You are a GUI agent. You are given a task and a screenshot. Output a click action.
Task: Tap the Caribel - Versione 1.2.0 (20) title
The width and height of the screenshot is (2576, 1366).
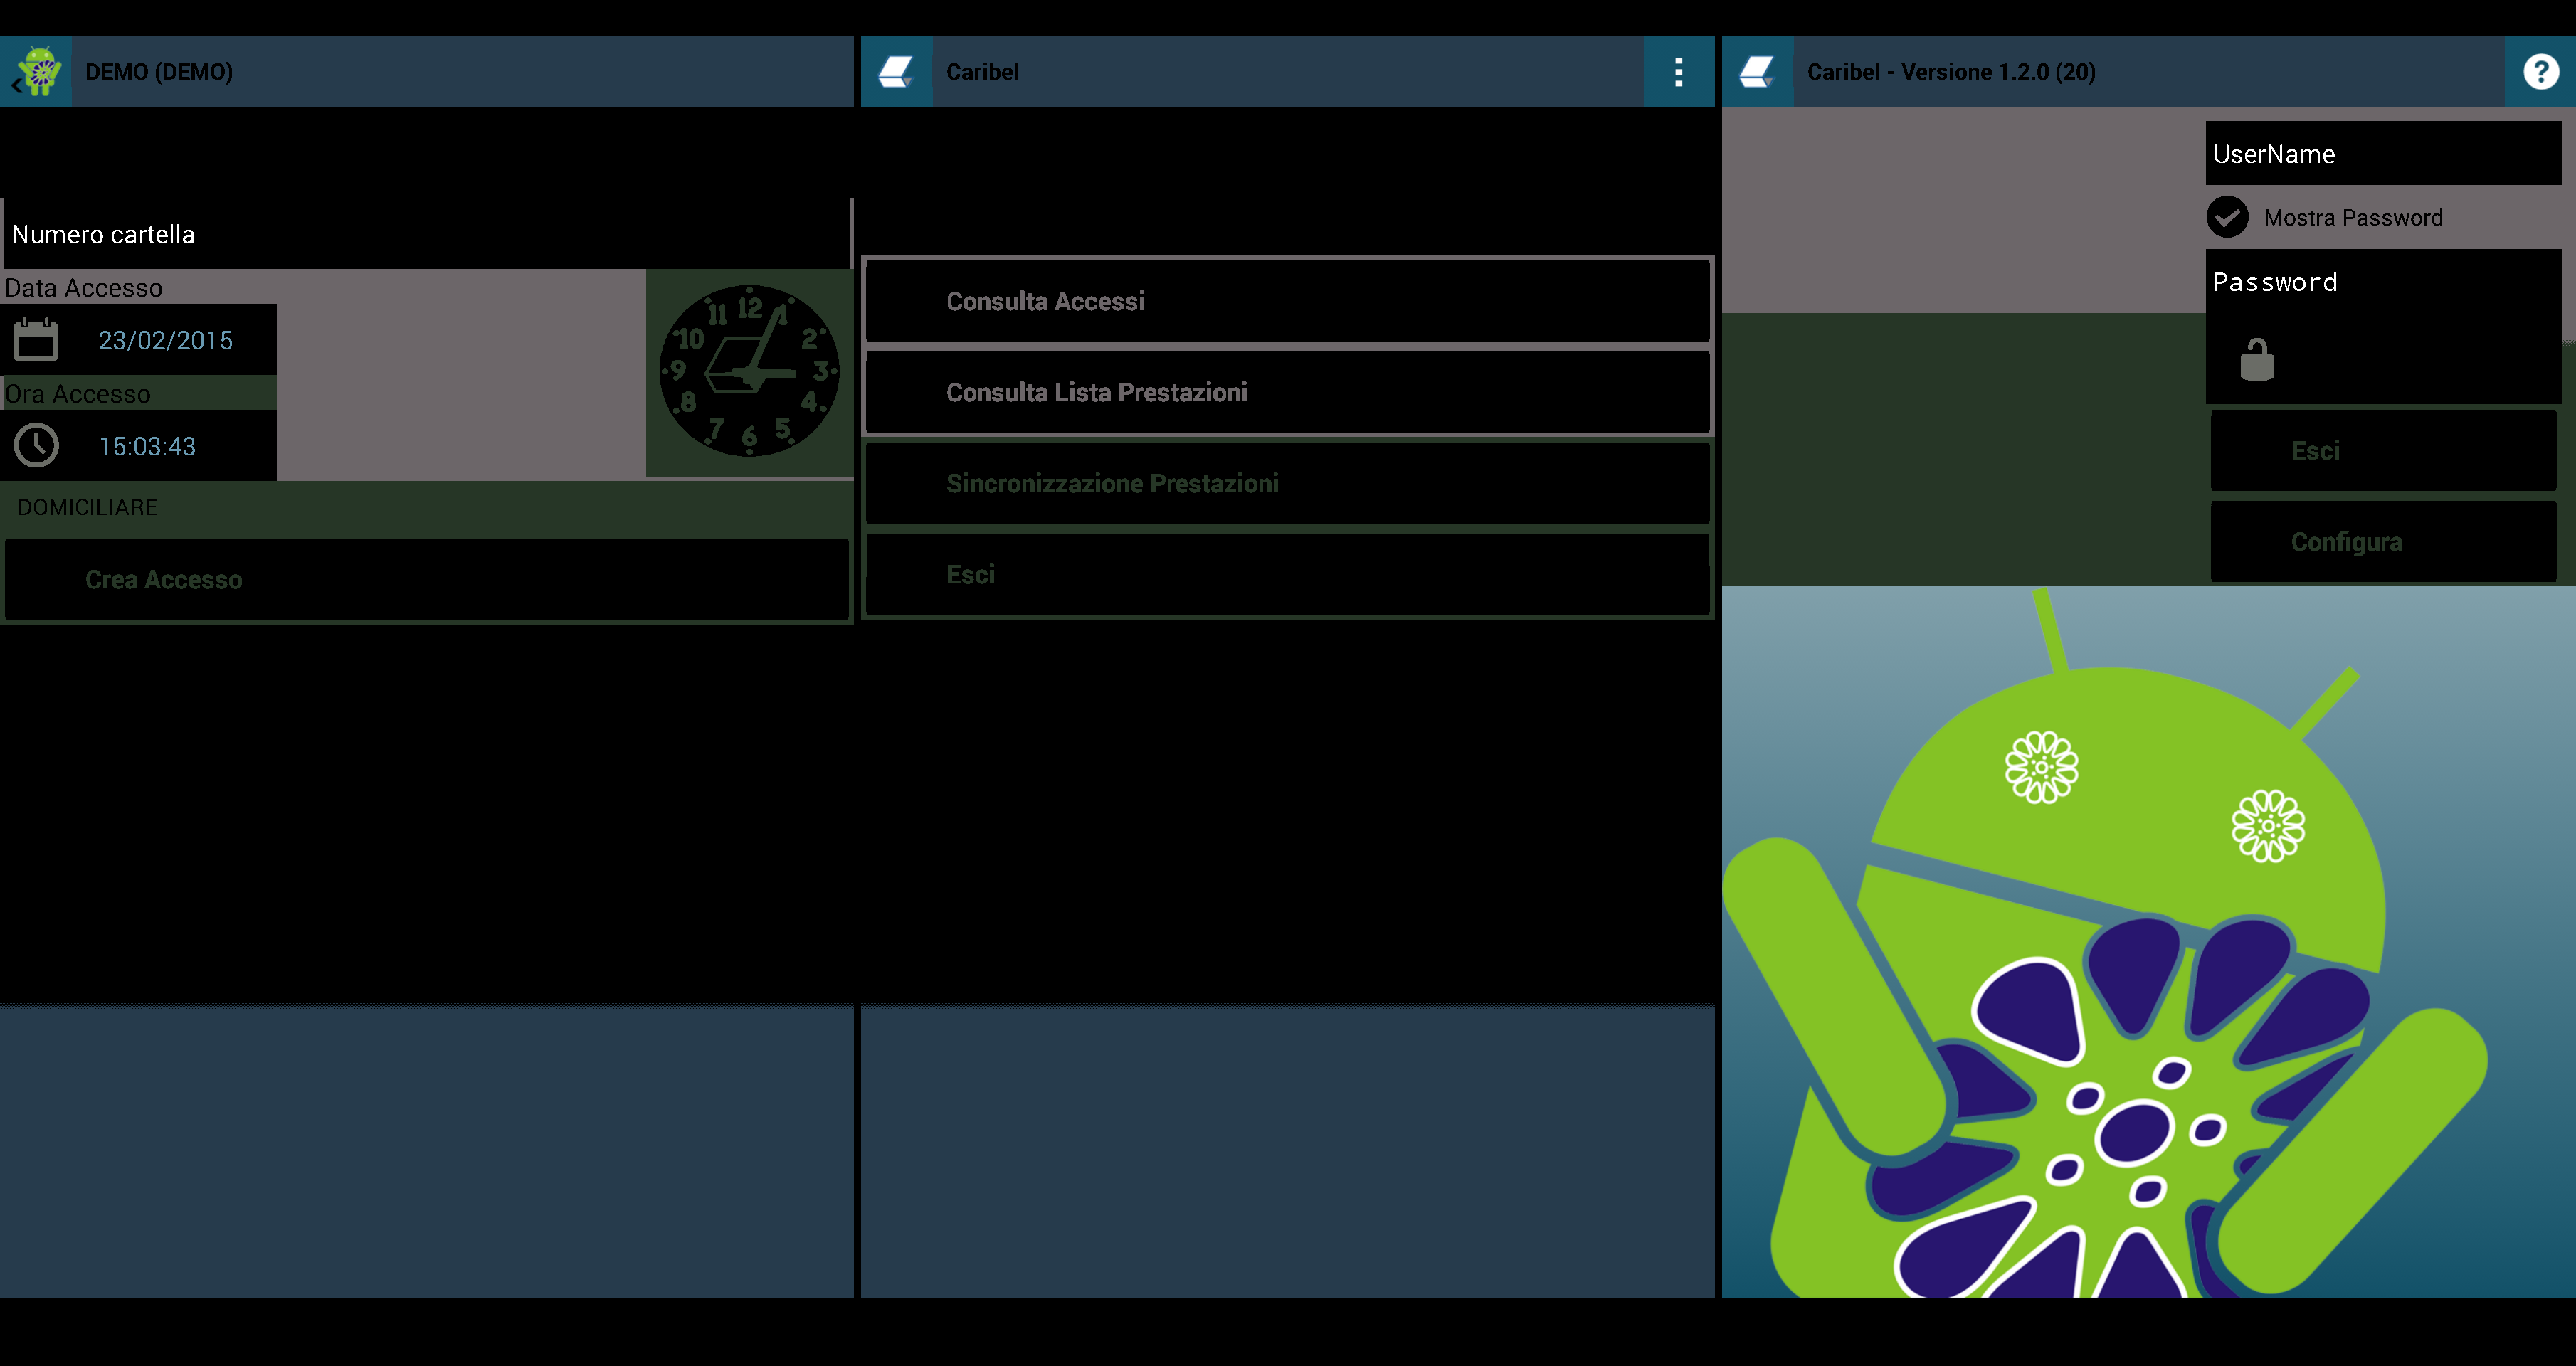[1951, 72]
